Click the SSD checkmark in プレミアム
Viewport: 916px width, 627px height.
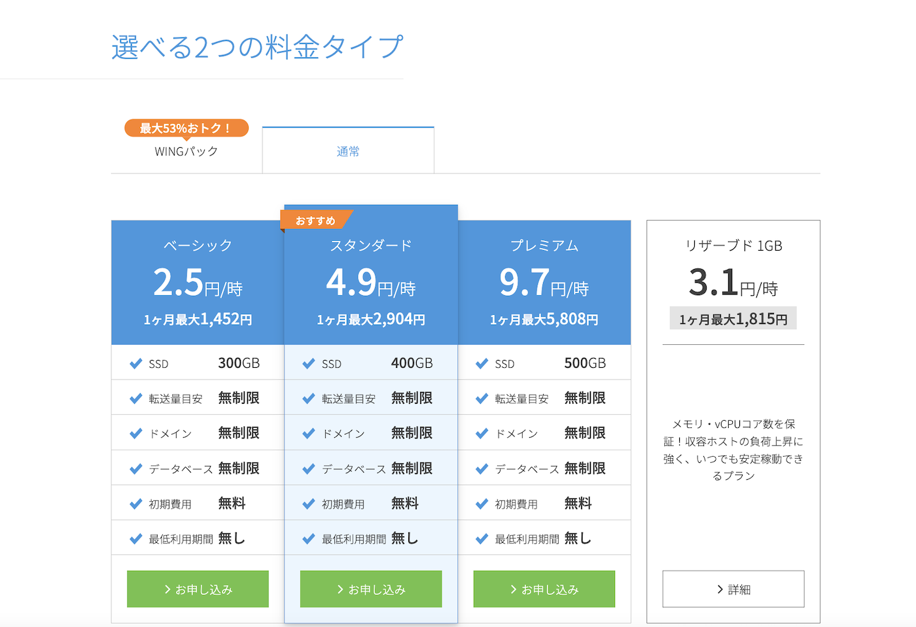pyautogui.click(x=482, y=363)
